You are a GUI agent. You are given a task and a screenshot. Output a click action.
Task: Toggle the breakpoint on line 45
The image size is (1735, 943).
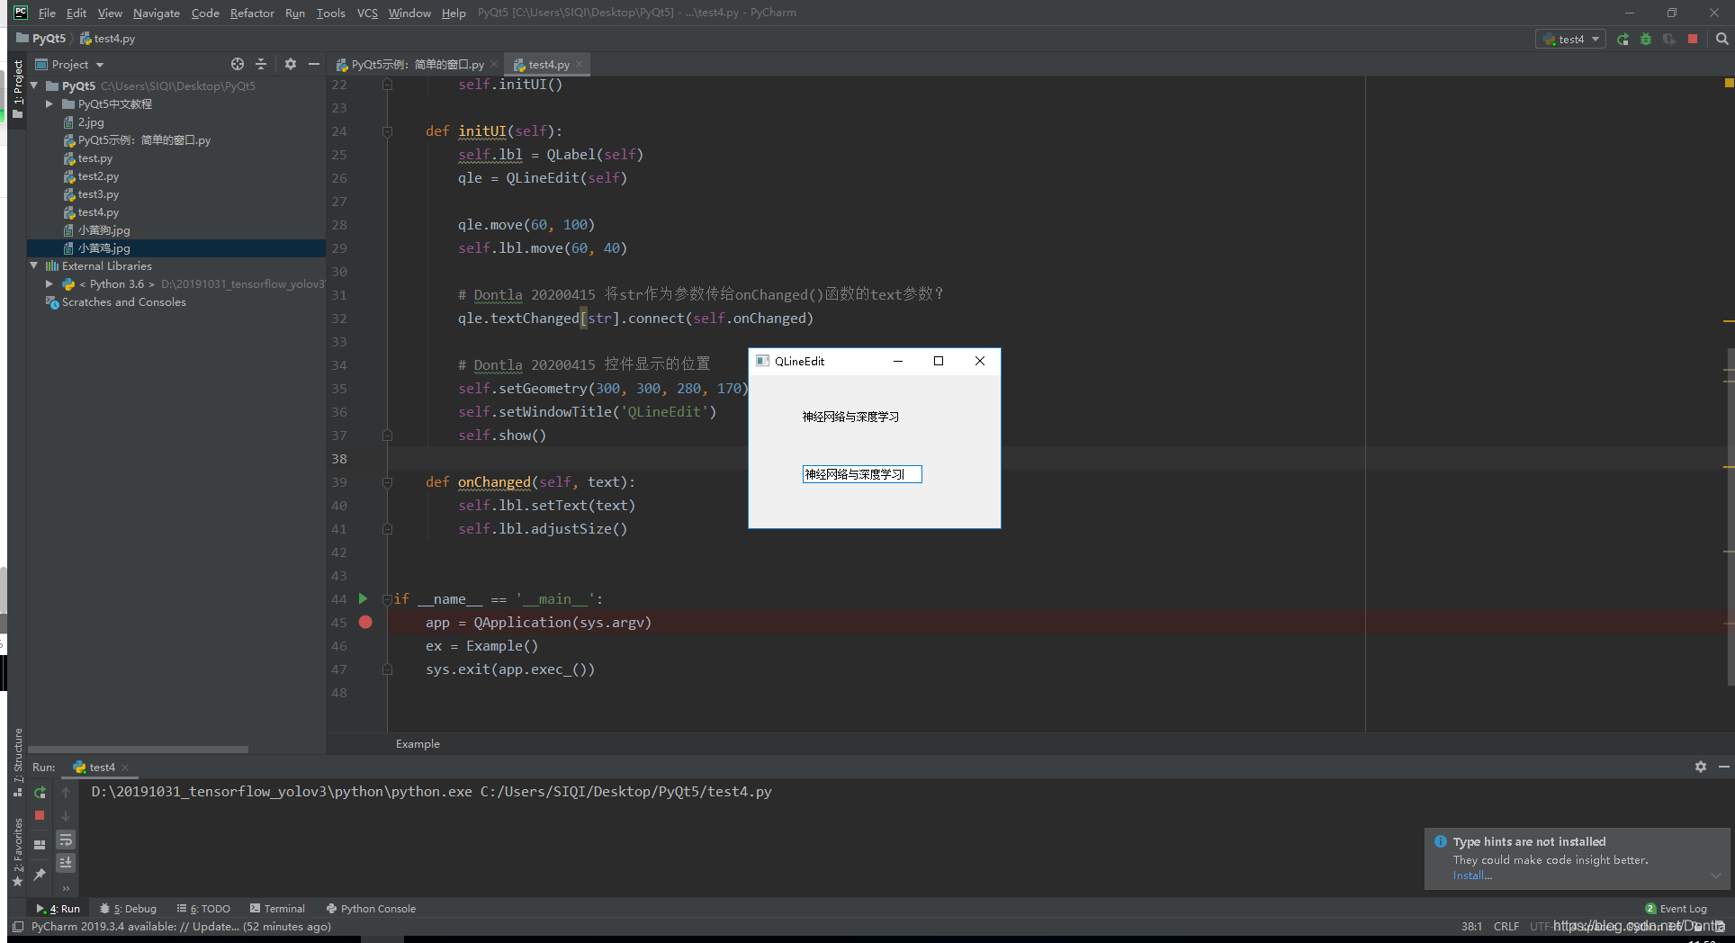(x=365, y=622)
